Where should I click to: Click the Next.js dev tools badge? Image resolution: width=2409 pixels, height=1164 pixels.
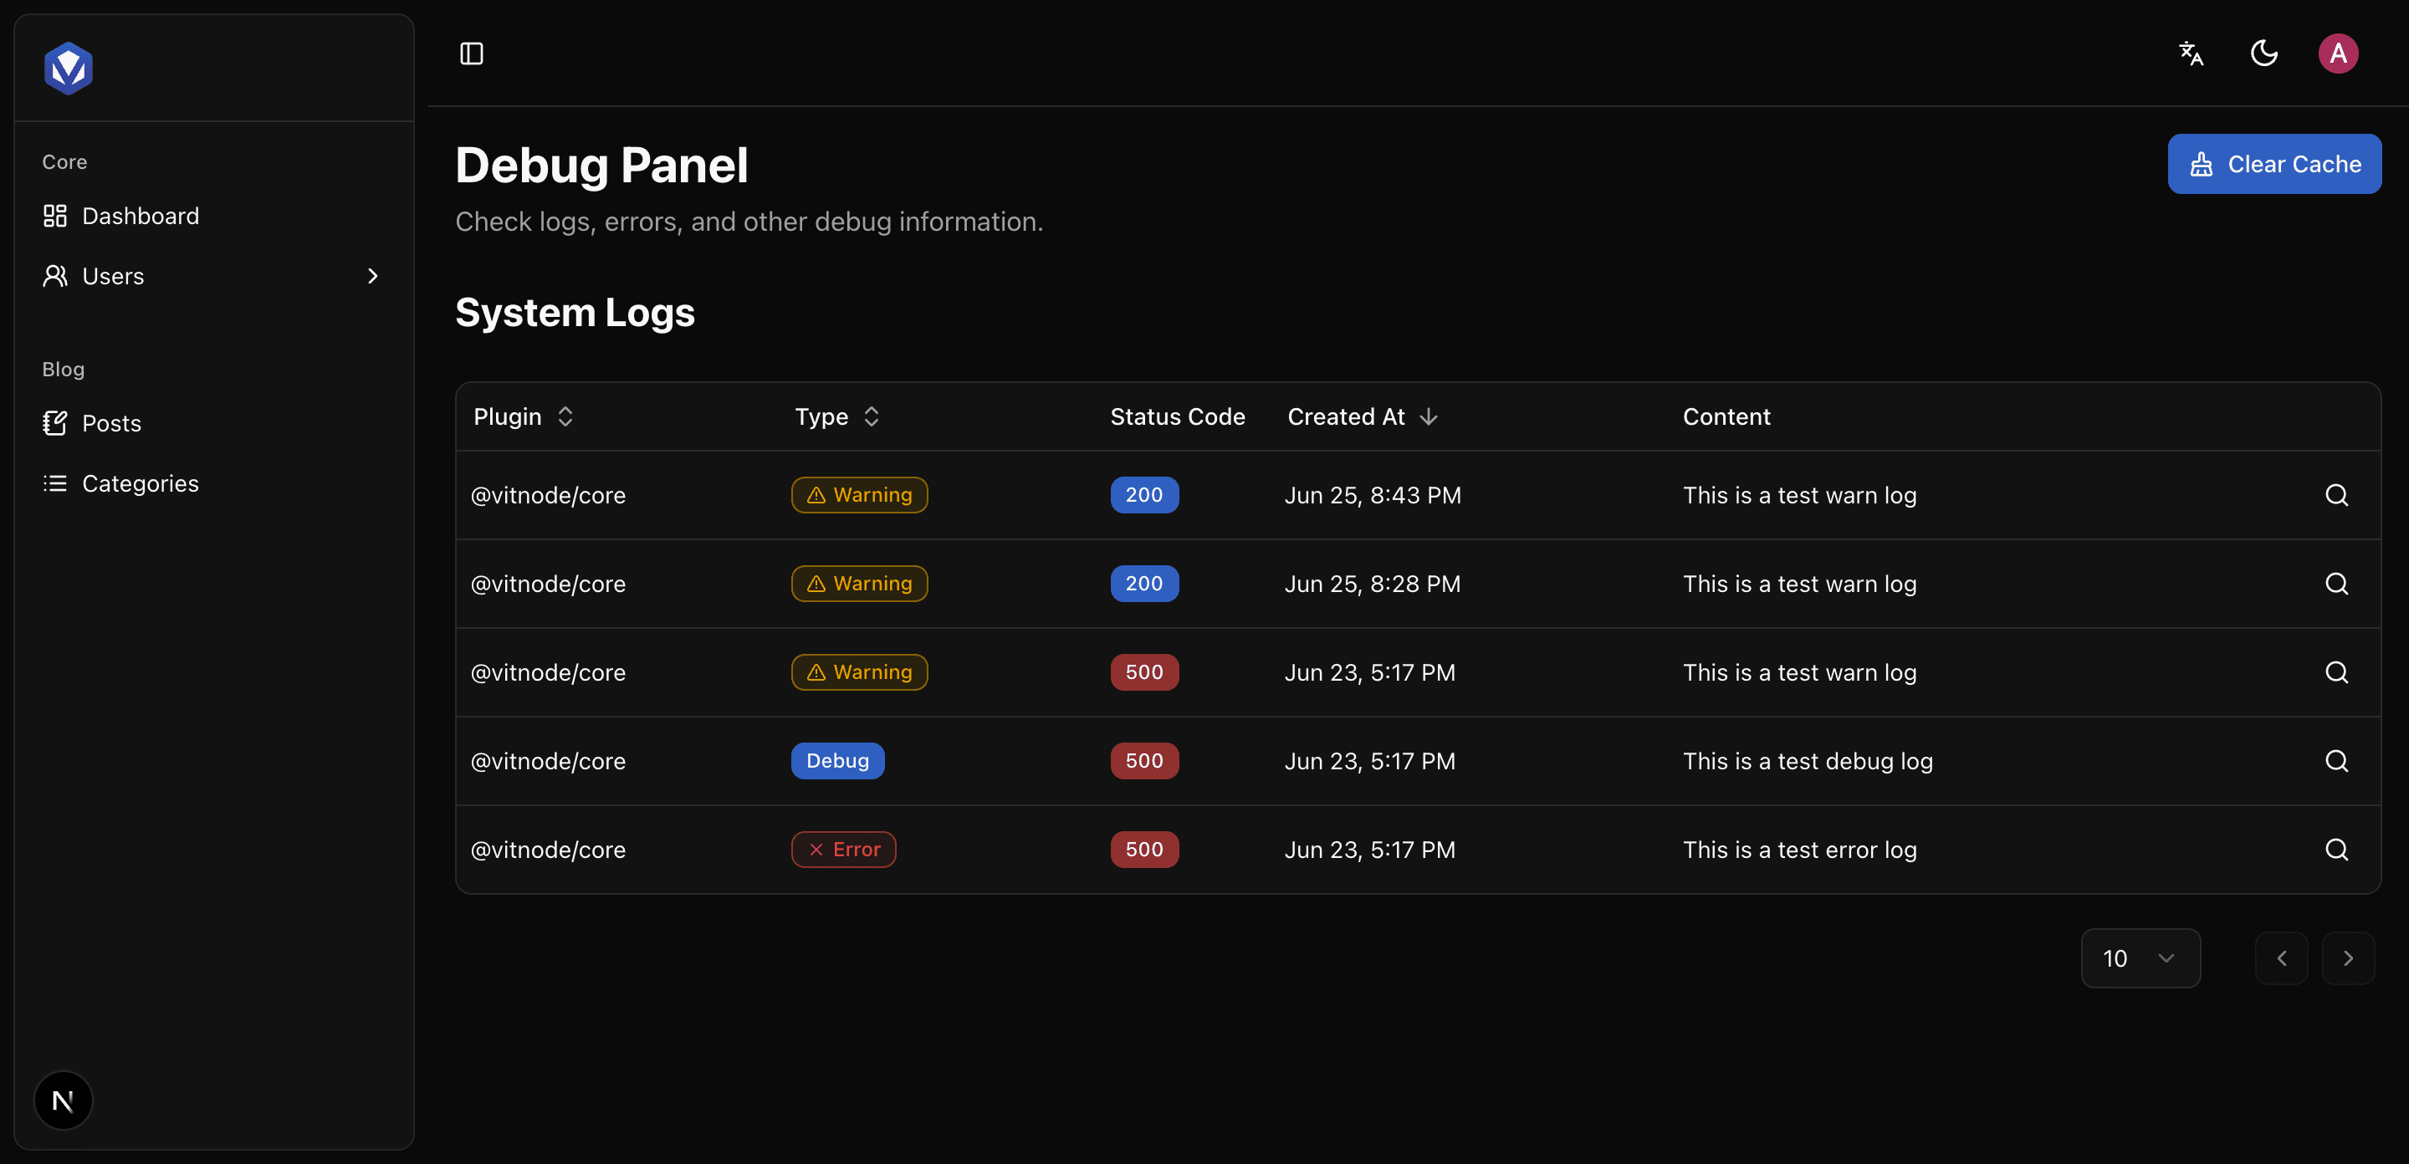pos(63,1100)
